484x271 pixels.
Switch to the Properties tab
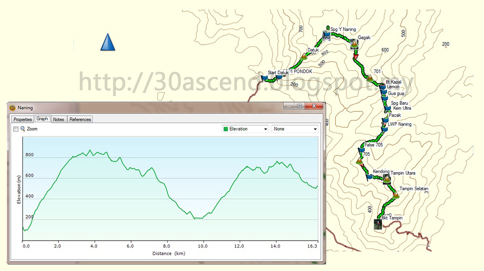(x=22, y=119)
